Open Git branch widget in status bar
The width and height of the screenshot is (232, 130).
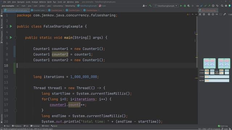pos(225,129)
